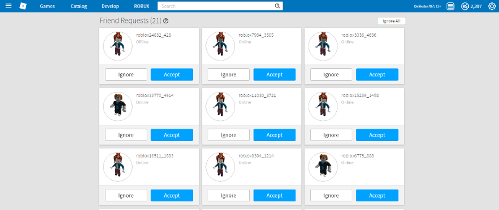The height and width of the screenshot is (210, 499).
Task: Open the notifications feed icon
Action: (450, 6)
